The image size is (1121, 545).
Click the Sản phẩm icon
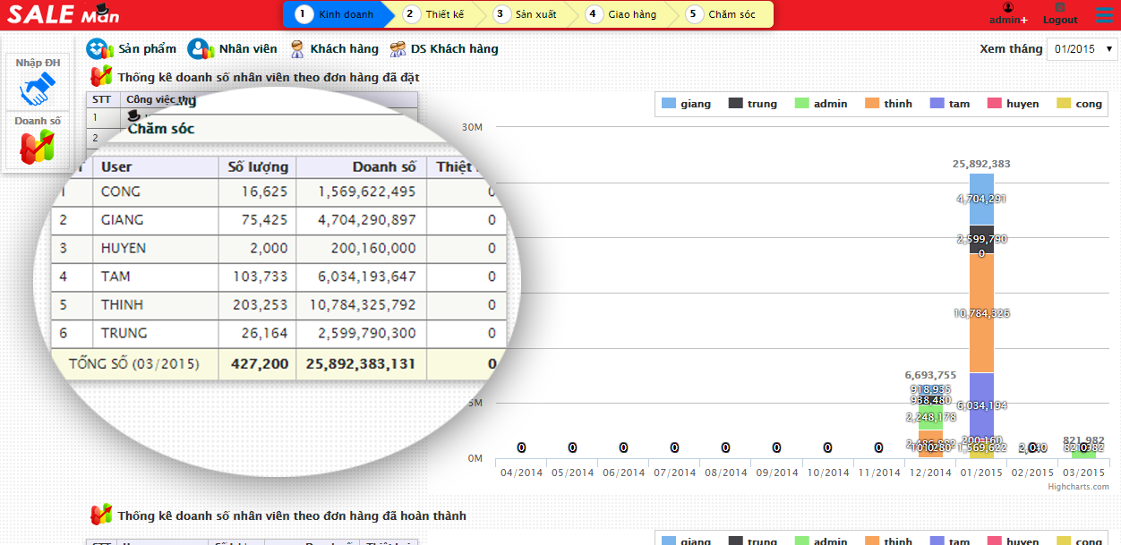point(99,49)
